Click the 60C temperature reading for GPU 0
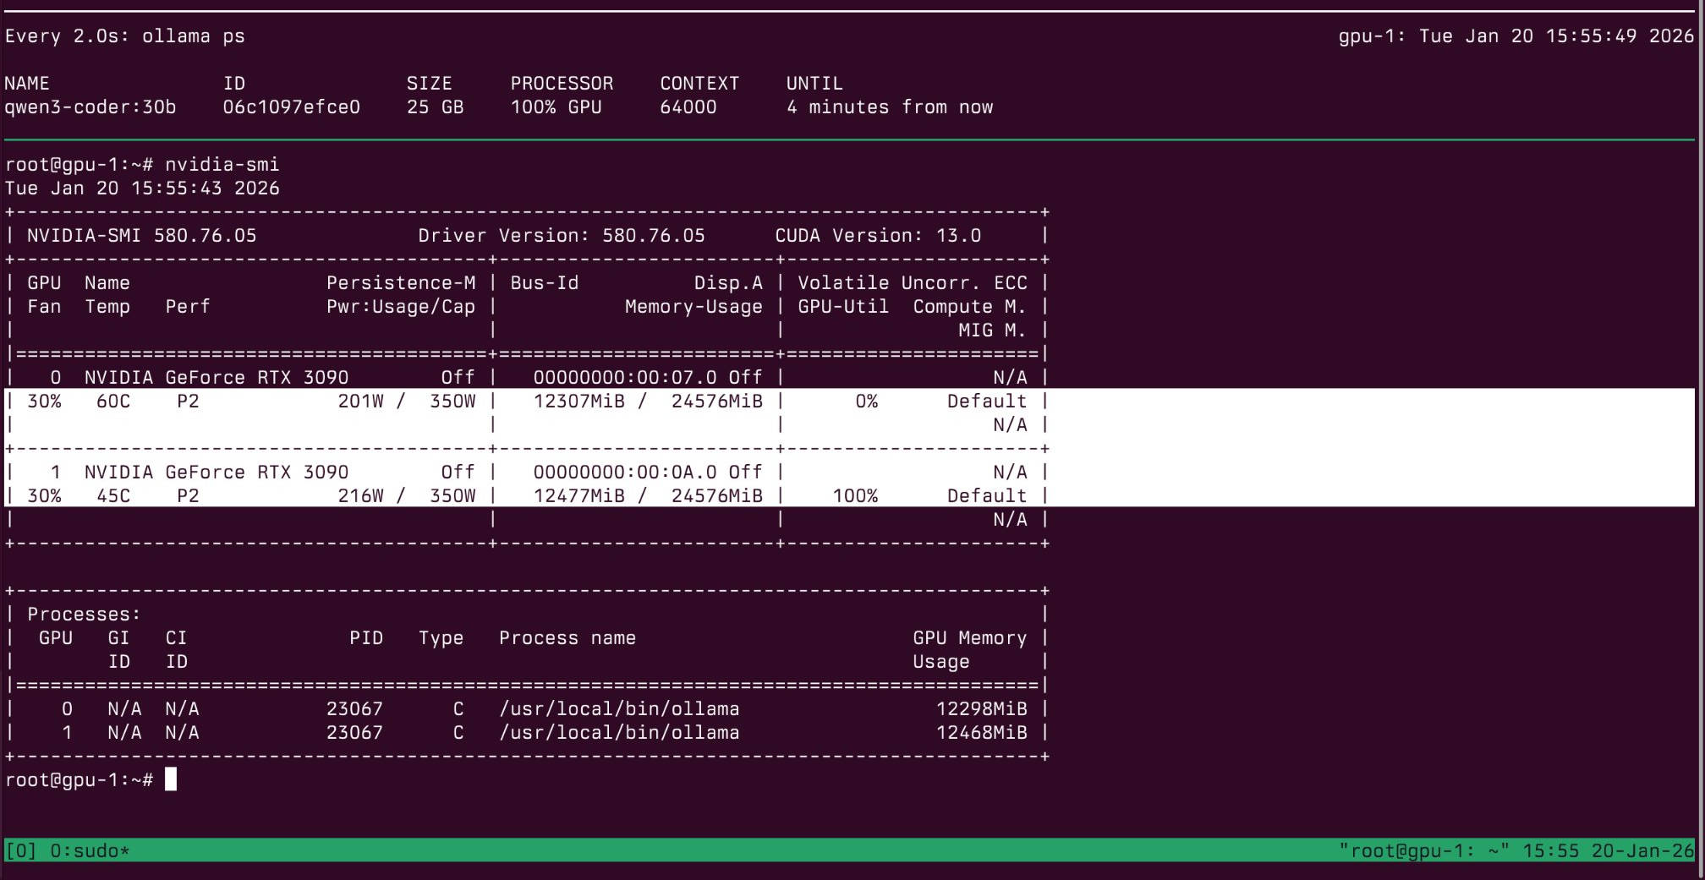Viewport: 1705px width, 880px height. click(113, 402)
